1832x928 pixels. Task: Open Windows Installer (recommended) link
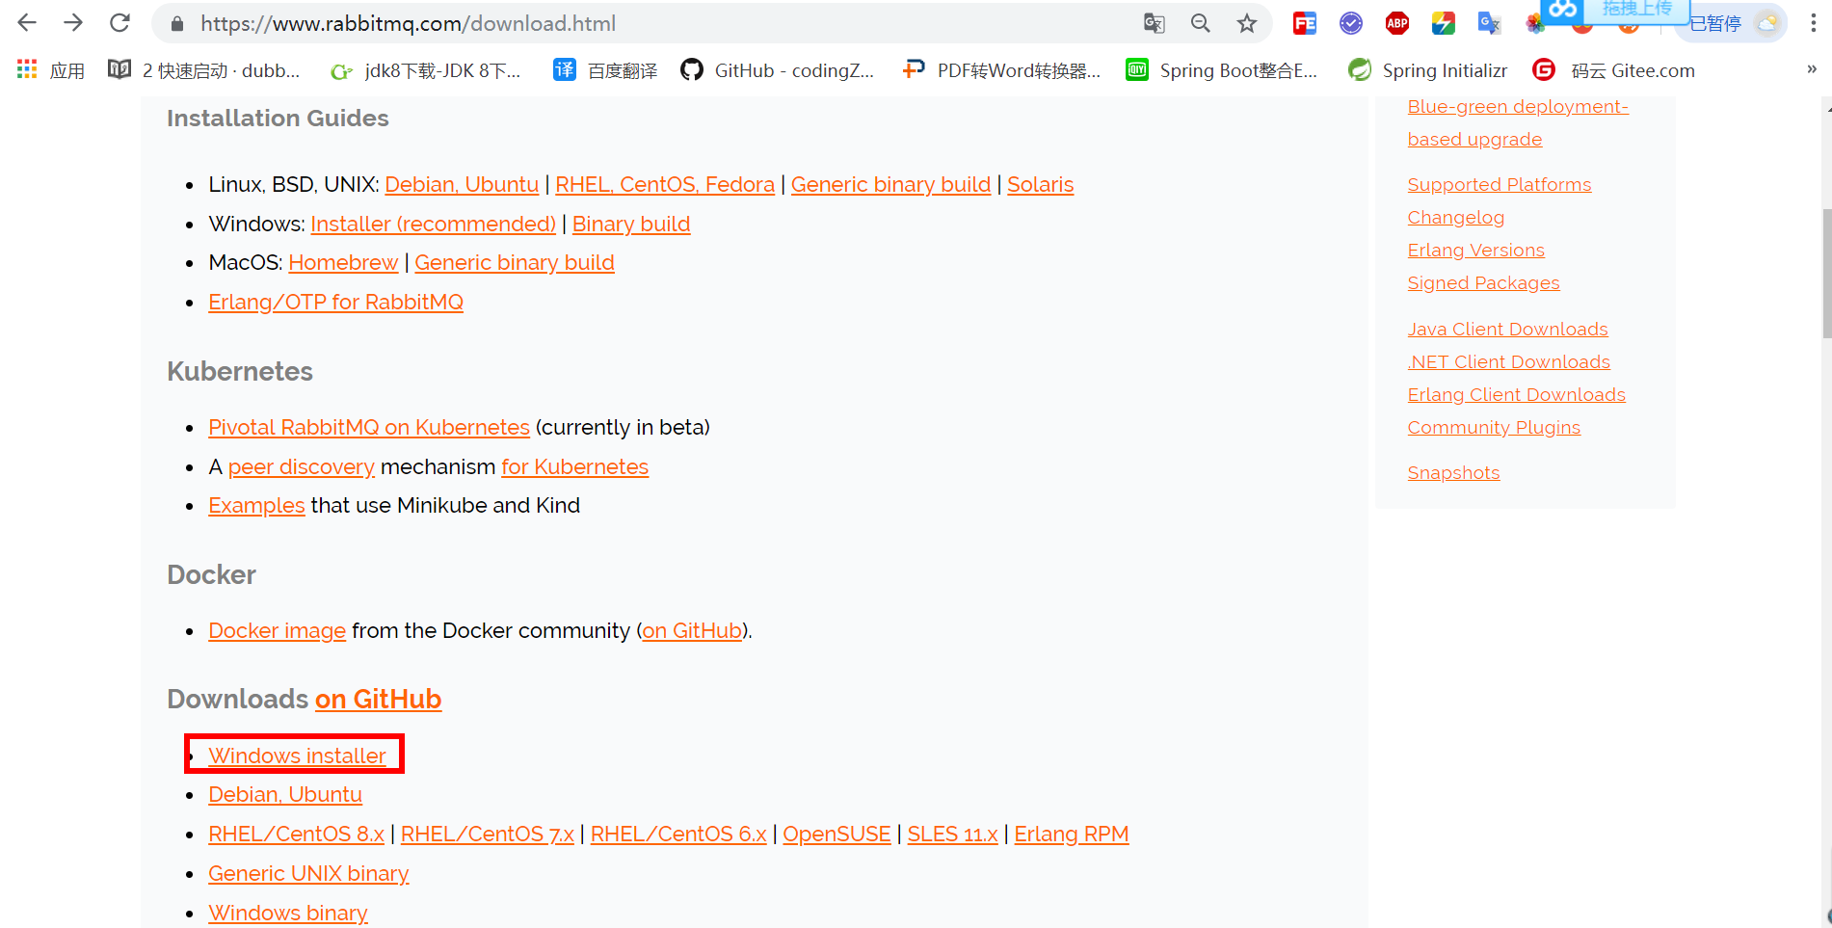(434, 224)
